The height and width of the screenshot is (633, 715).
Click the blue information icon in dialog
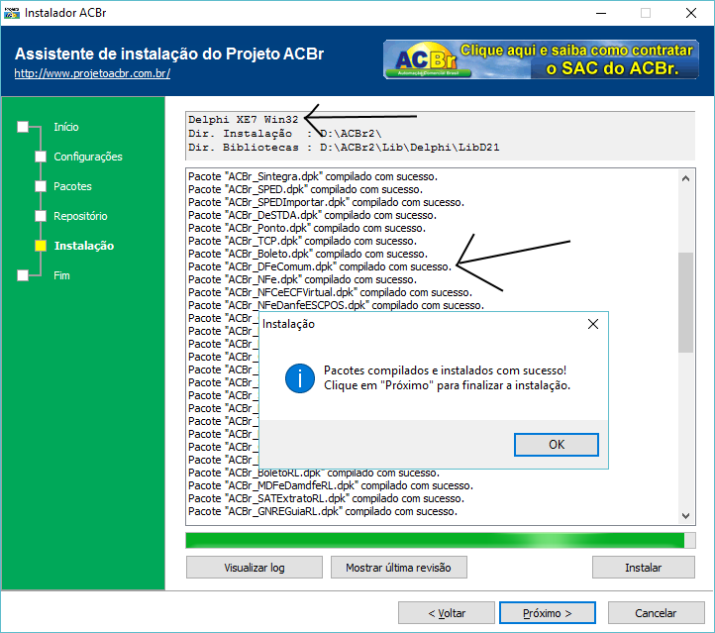pyautogui.click(x=300, y=378)
